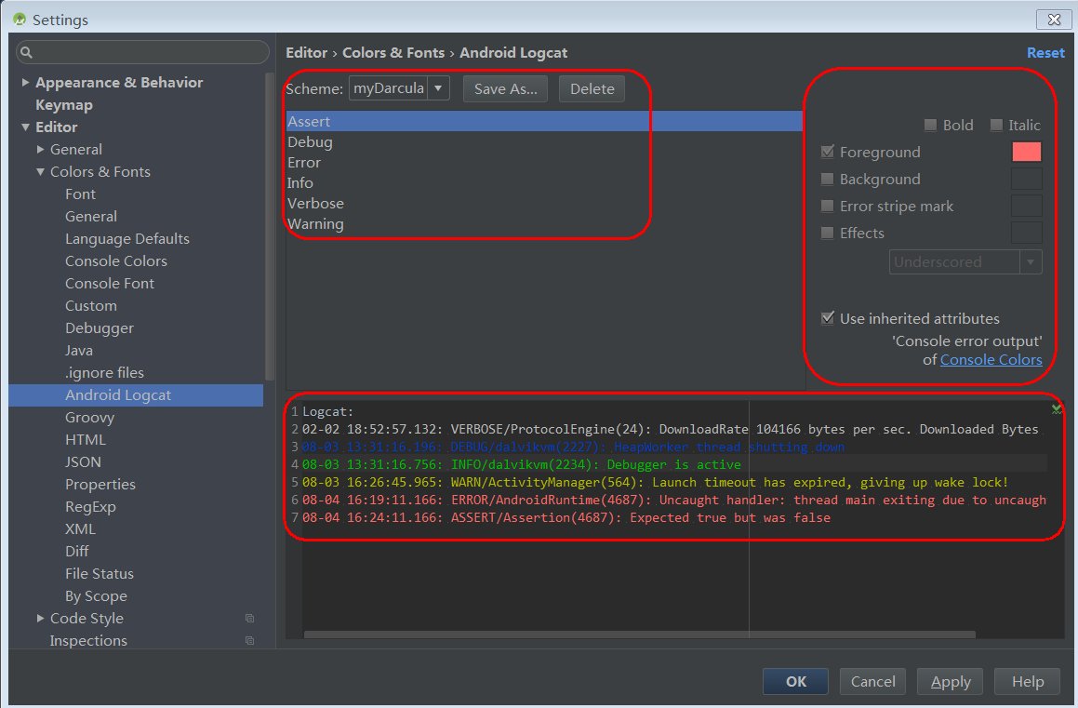Click the search magnifier icon in settings
The width and height of the screenshot is (1078, 708).
(x=26, y=52)
